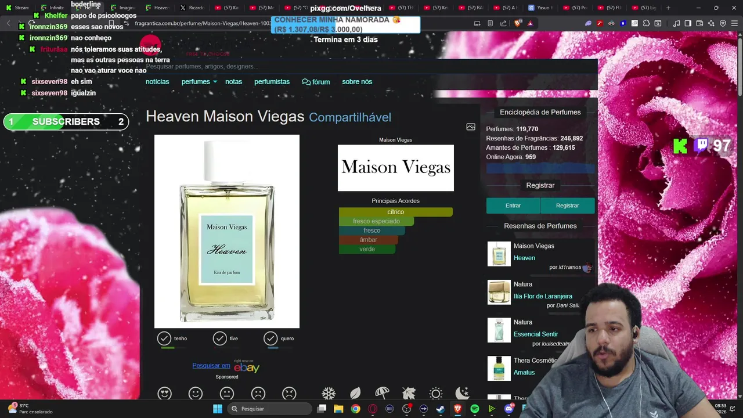743x418 pixels.
Task: Open a new browser tab with plus
Action: 668,8
